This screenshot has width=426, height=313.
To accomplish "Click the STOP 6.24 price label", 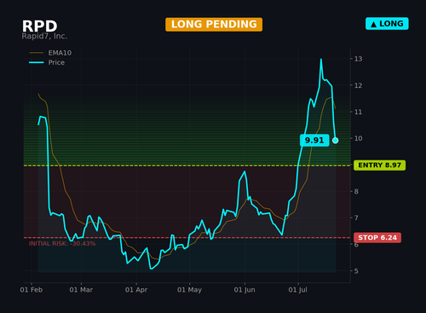I will click(377, 238).
